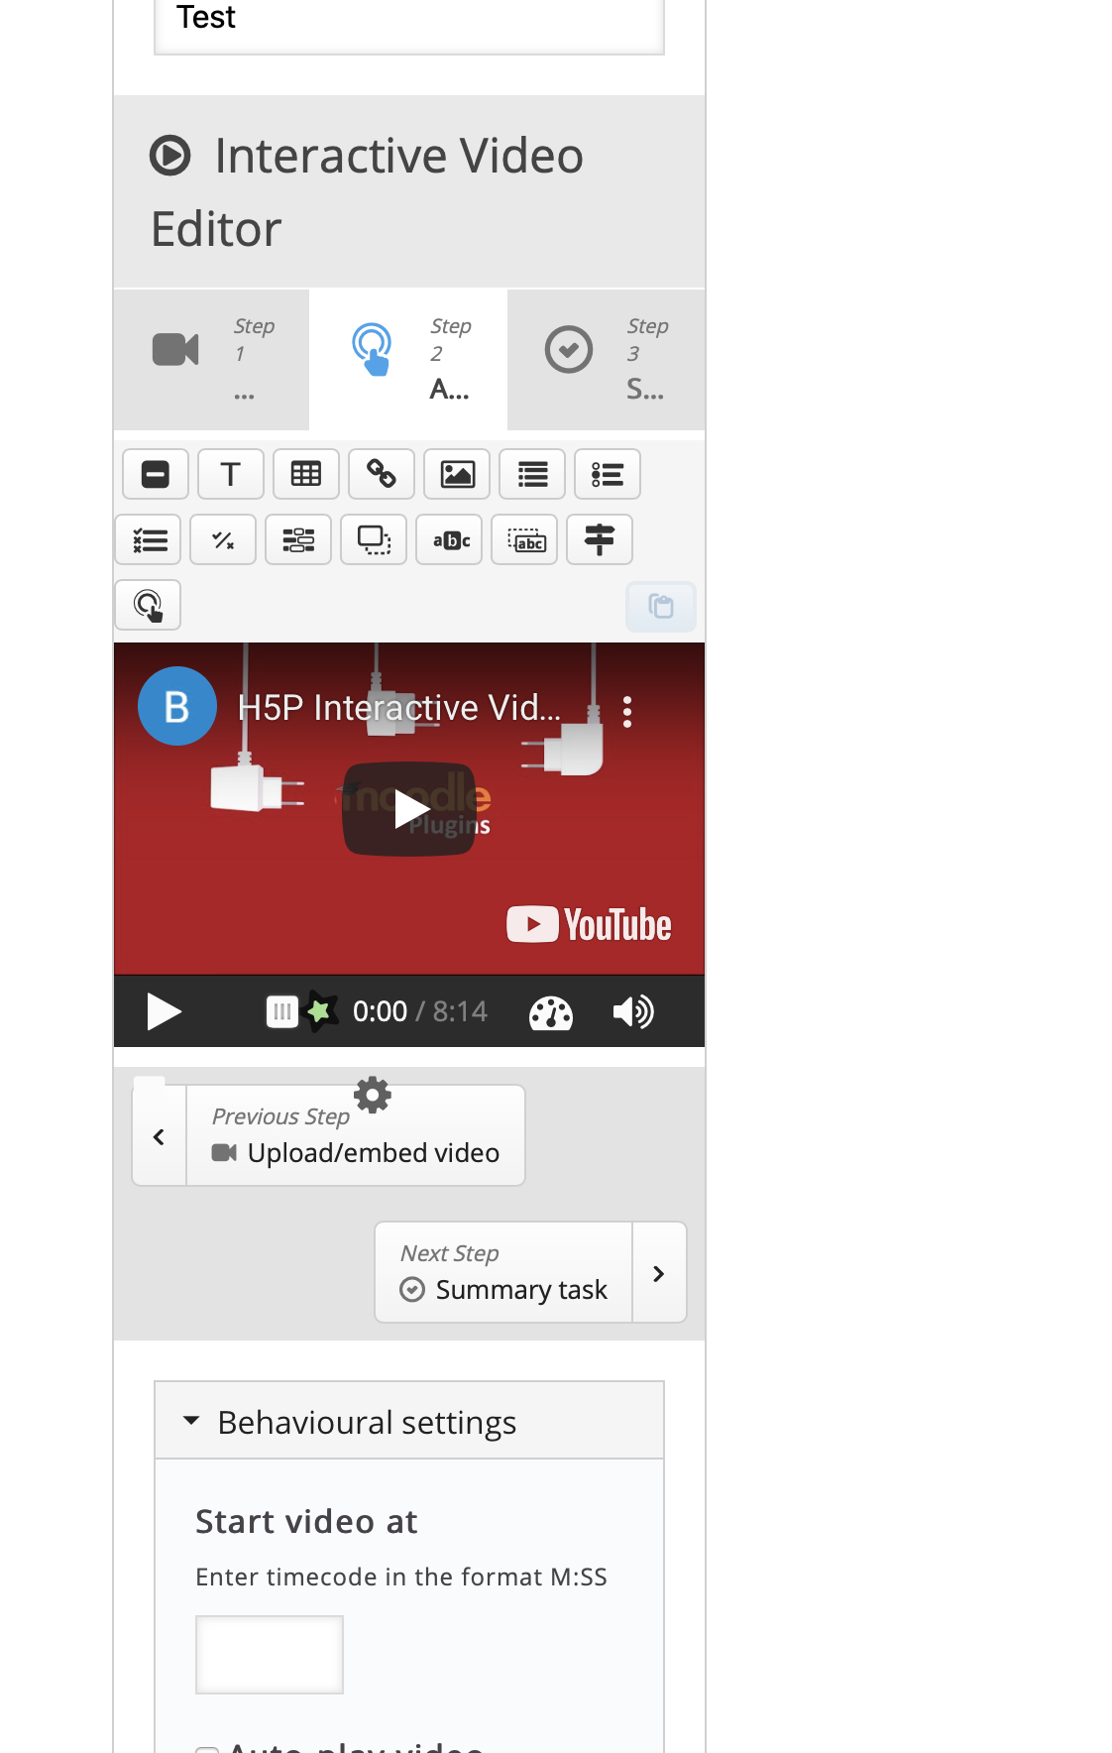Viewport: 1112px width, 1753px height.
Task: Select the Crossroads signpost tool
Action: 600,539
